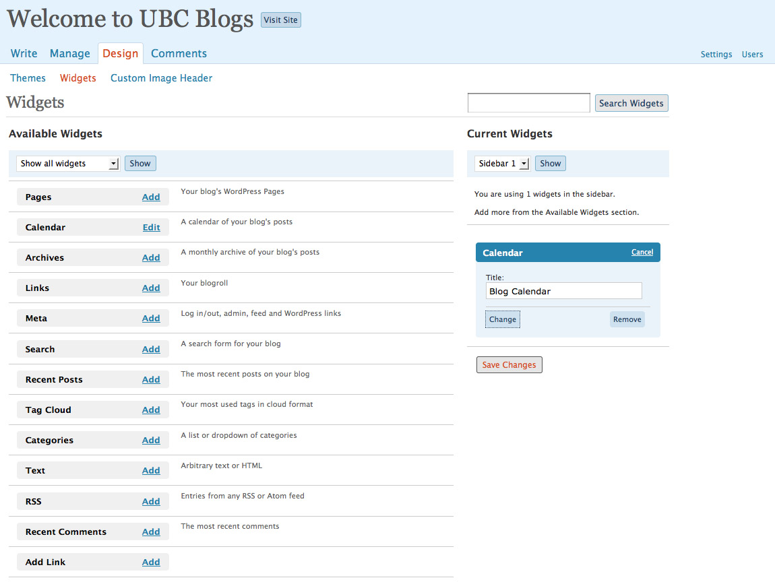Click the Save Changes button
The image size is (775, 582).
click(x=509, y=364)
